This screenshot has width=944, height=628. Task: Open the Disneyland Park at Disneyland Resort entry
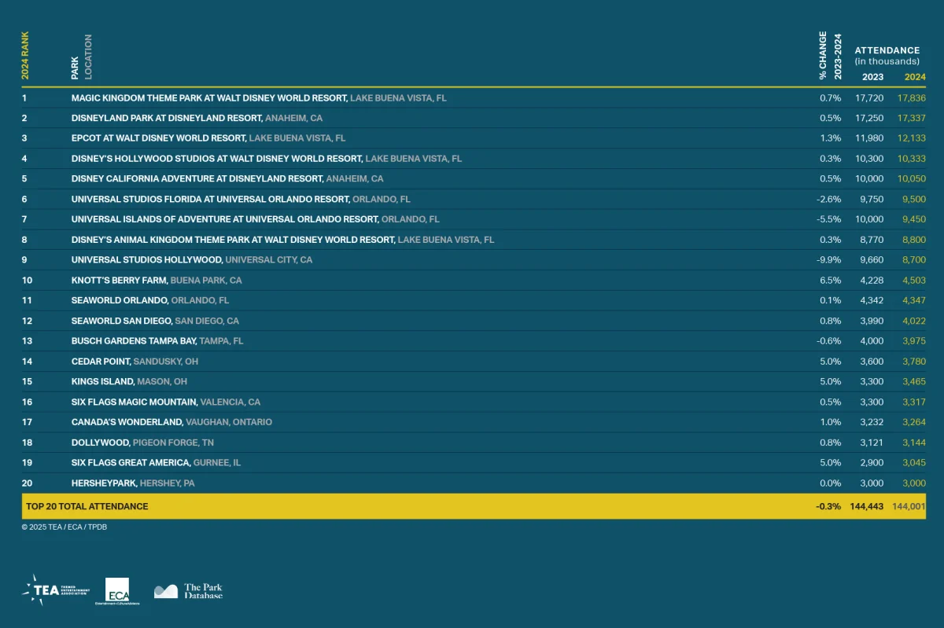tap(166, 118)
